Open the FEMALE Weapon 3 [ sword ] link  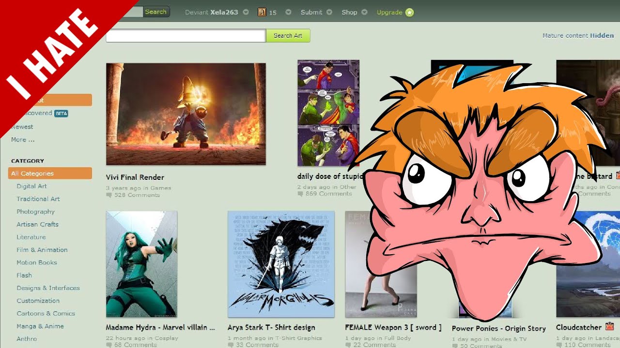point(393,327)
